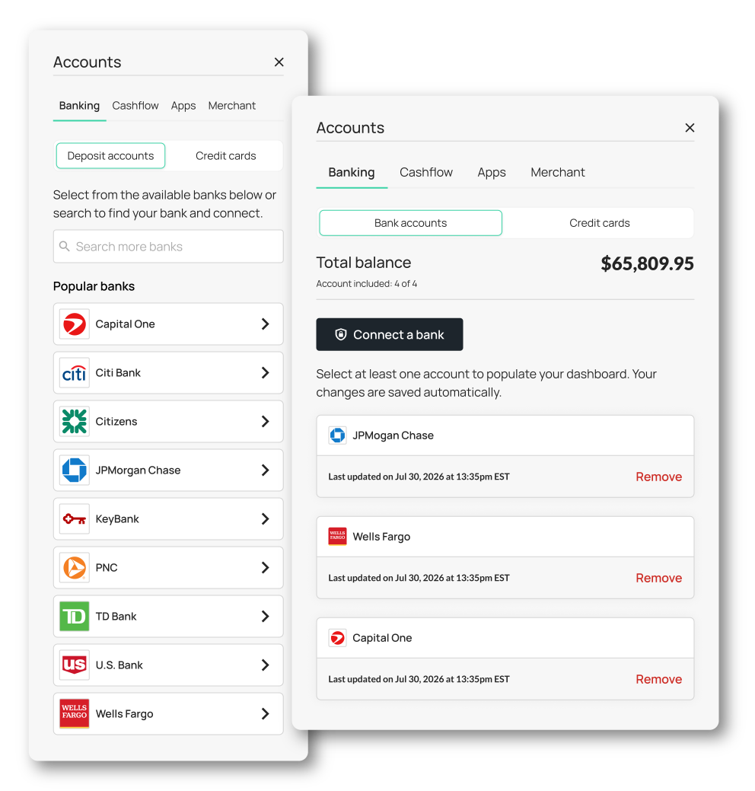Click the Wells Fargo logo in connected accounts

[x=337, y=537]
